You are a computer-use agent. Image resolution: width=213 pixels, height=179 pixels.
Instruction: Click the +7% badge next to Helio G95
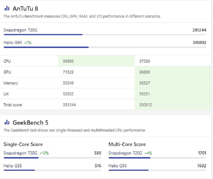pyautogui.click(x=28, y=43)
